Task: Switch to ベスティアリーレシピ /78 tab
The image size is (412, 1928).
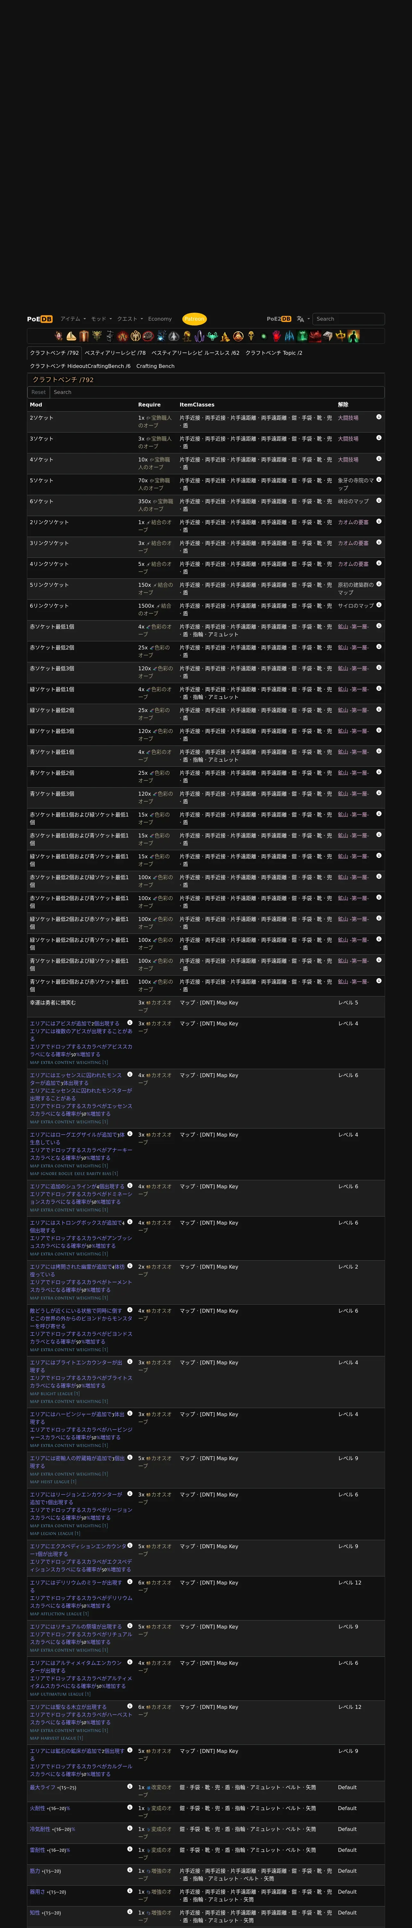Action: (115, 353)
